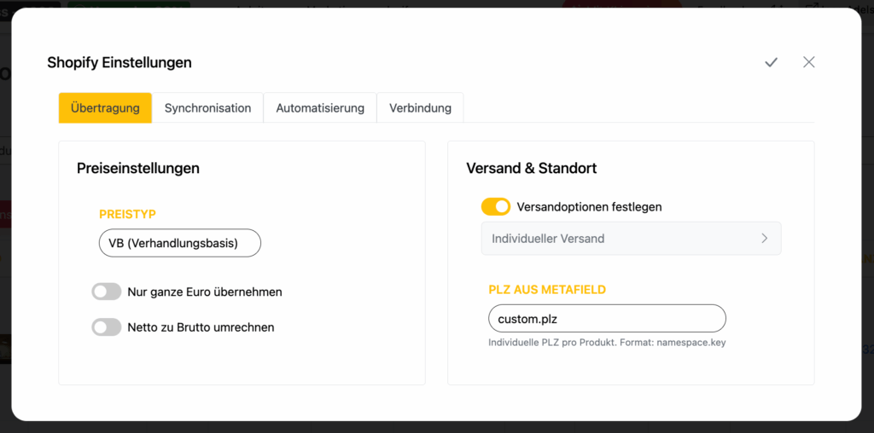Image resolution: width=874 pixels, height=433 pixels.
Task: Click into the custom.plz metafield input
Action: pos(607,319)
